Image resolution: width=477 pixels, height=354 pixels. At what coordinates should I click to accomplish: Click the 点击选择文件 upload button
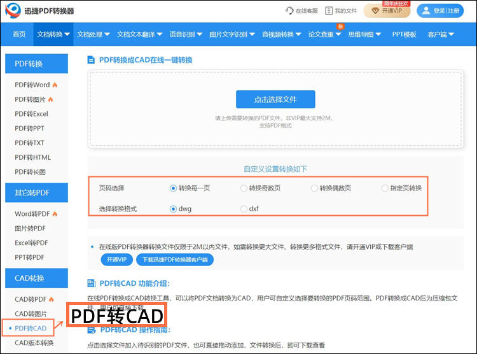point(275,99)
